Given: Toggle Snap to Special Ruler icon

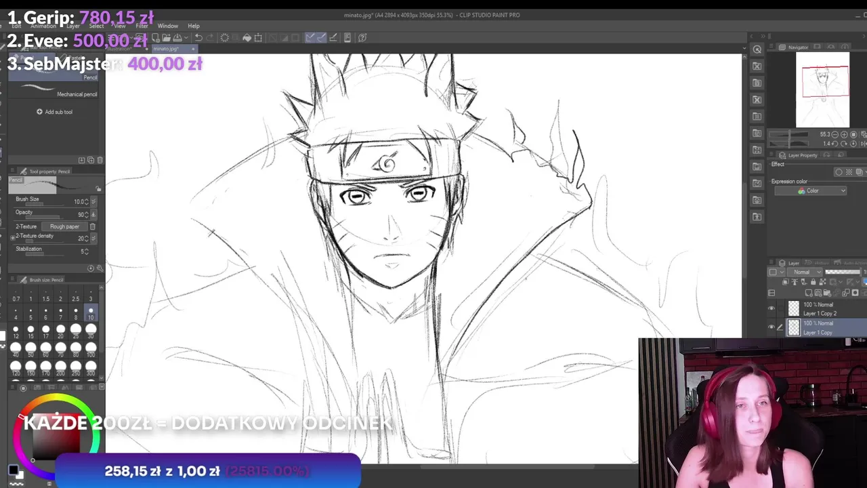Looking at the screenshot, I should coord(321,38).
